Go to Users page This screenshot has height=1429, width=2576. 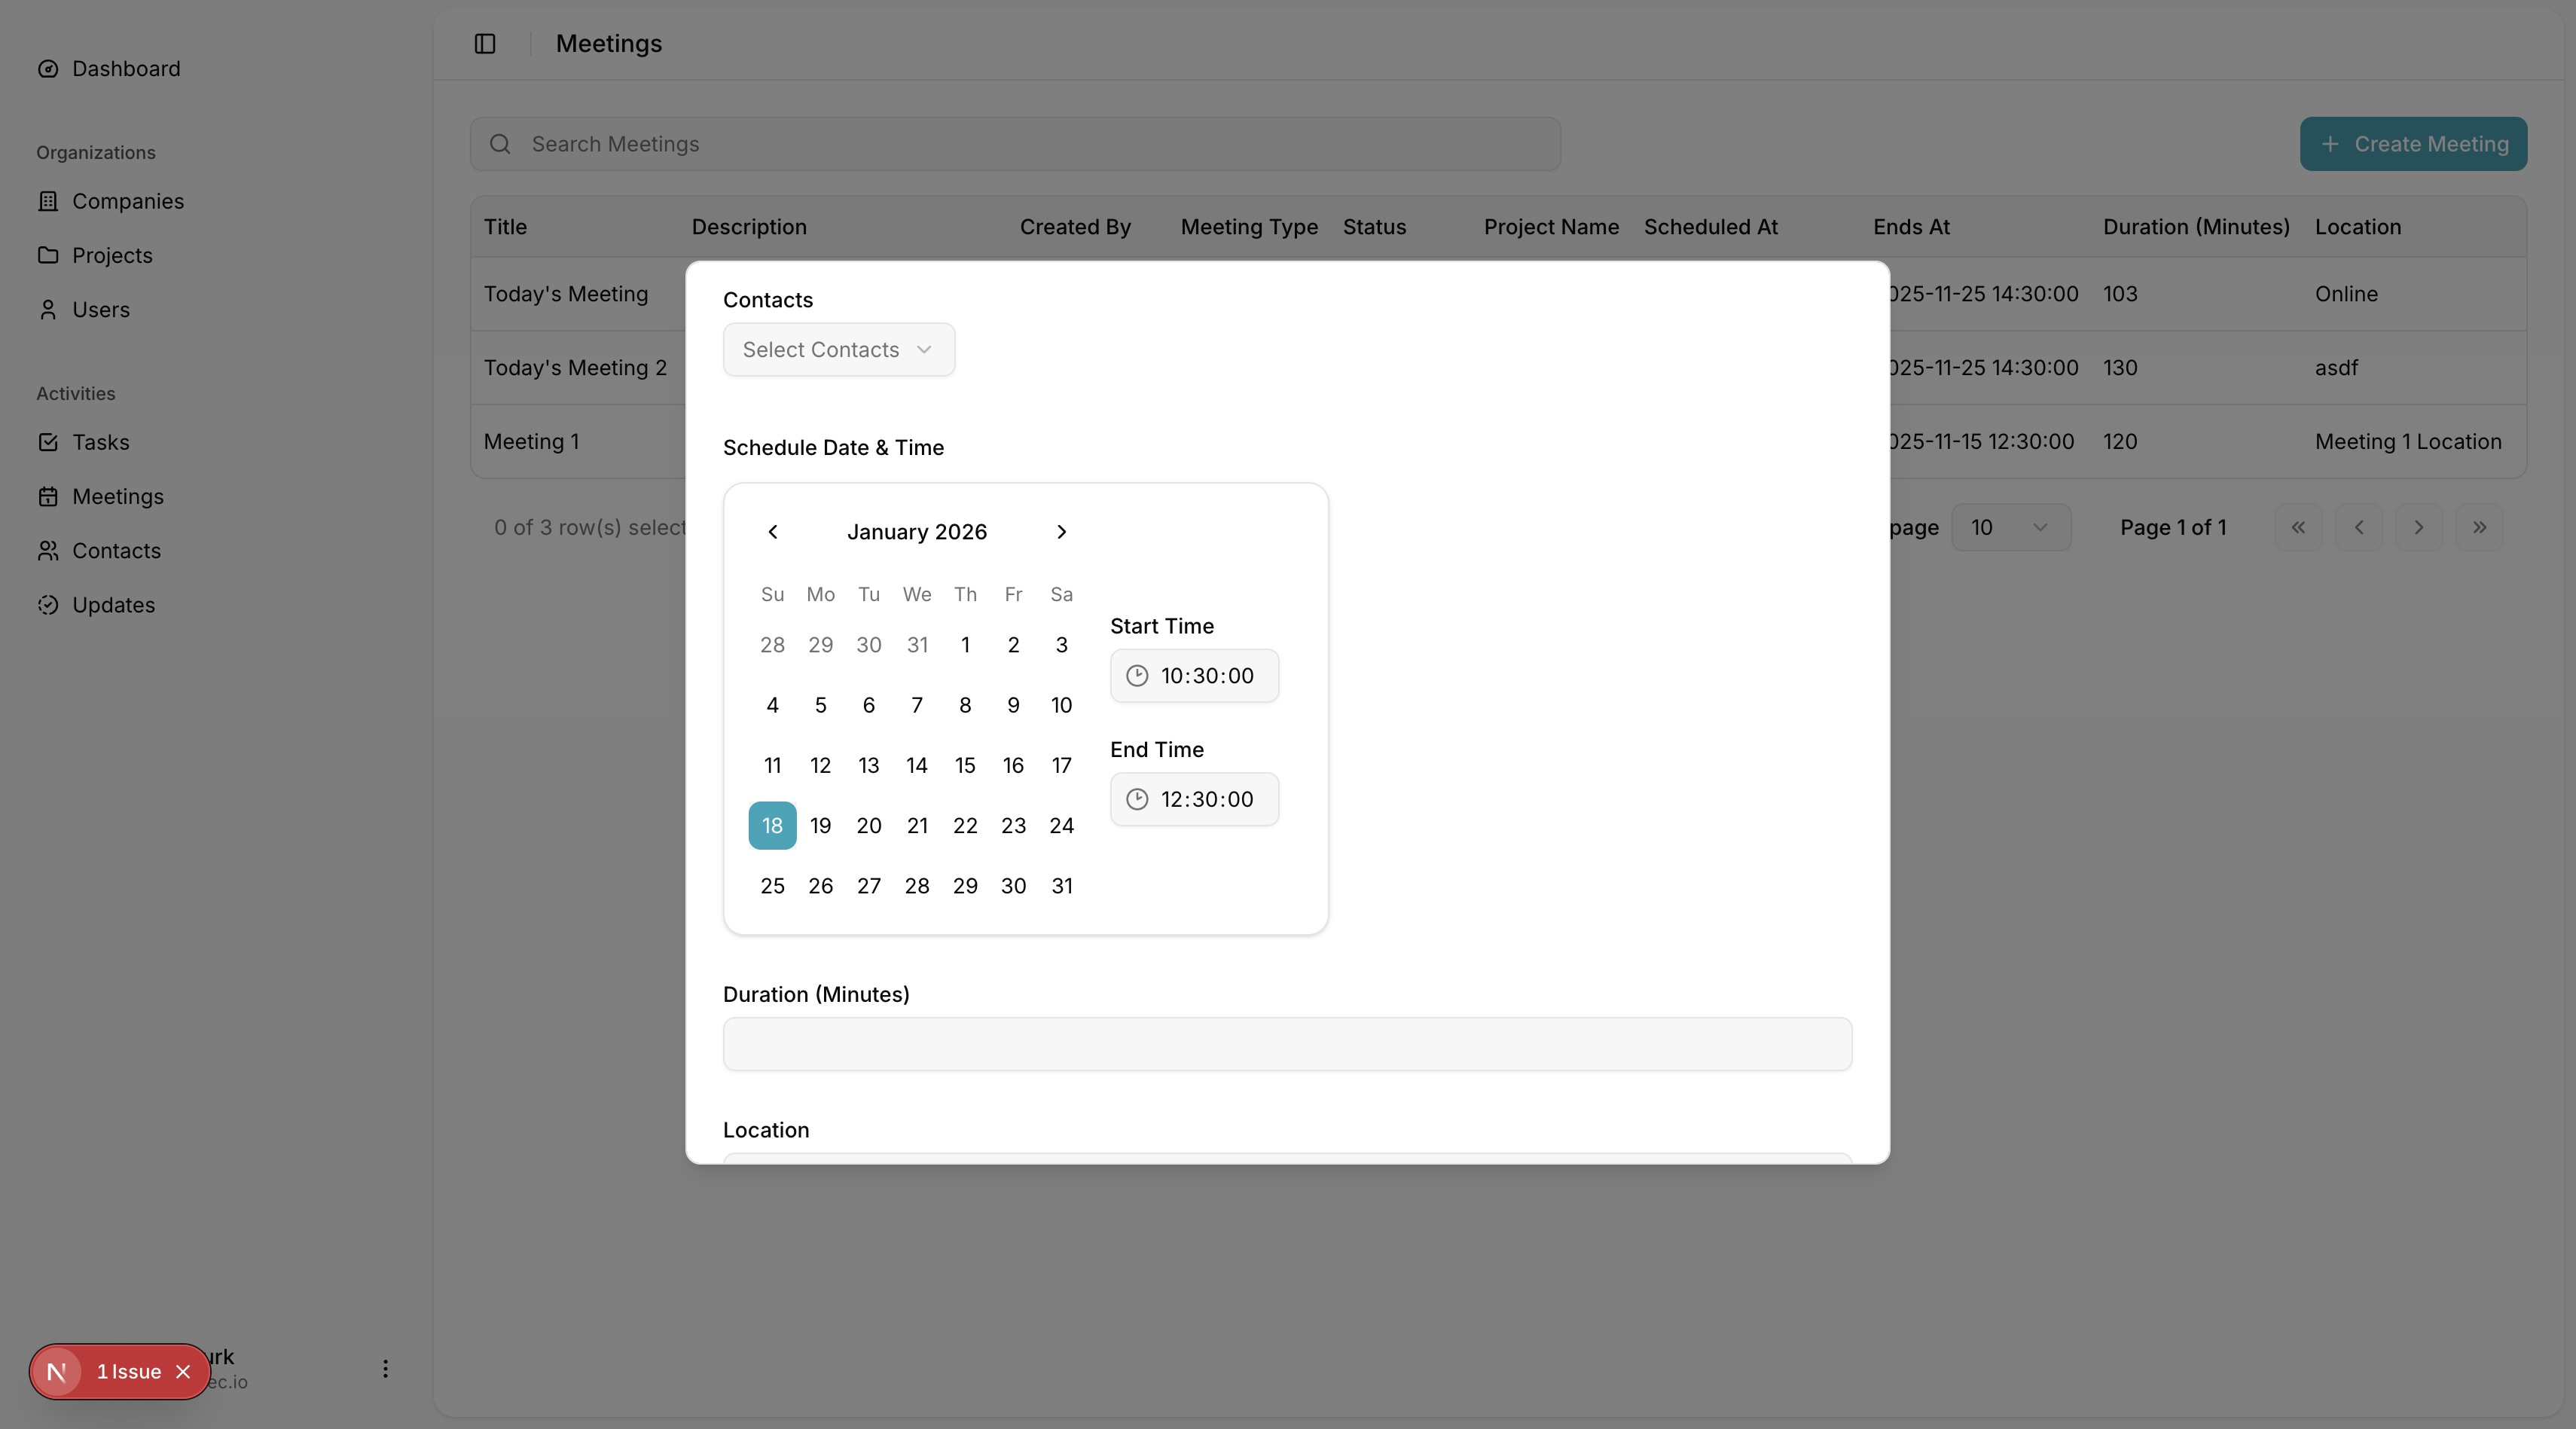click(100, 309)
